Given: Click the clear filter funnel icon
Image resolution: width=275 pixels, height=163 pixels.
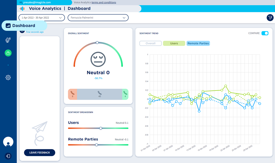Looking at the screenshot, I should 270,18.
